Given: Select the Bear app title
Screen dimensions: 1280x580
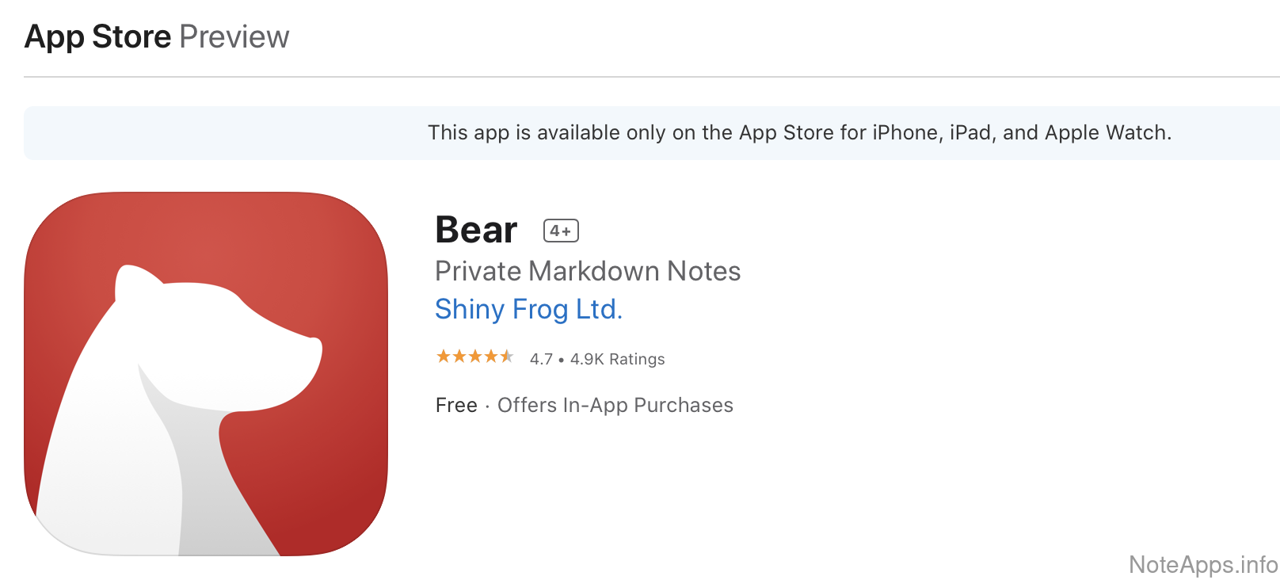Looking at the screenshot, I should (x=476, y=230).
